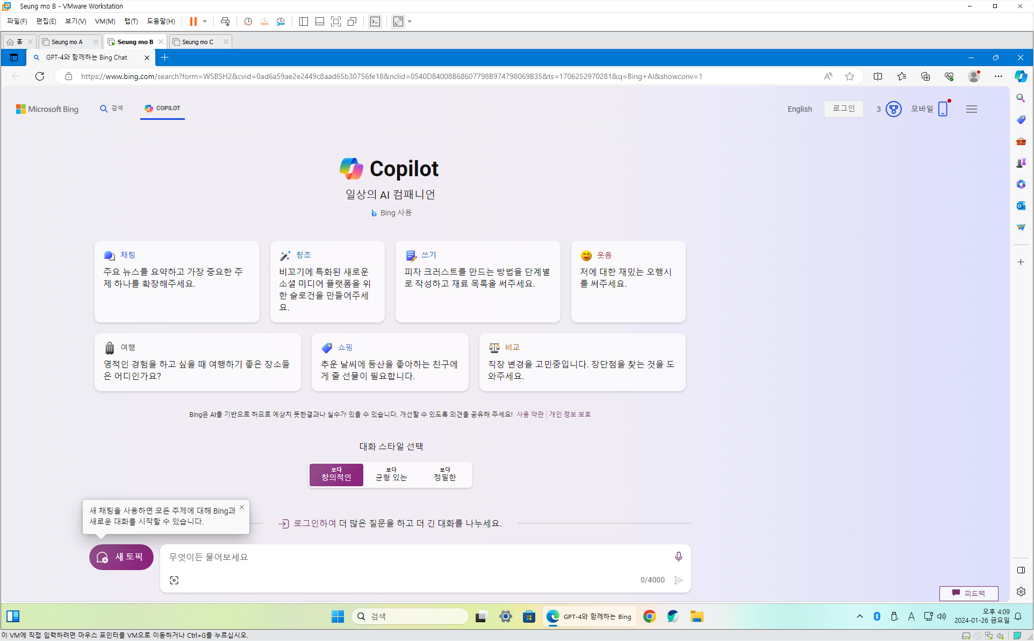This screenshot has height=641, width=1034.
Task: Refresh the page in Edge
Action: tap(40, 76)
